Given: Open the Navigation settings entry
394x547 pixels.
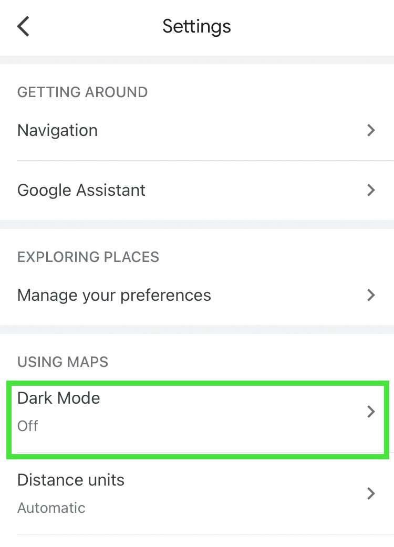Looking at the screenshot, I should (58, 130).
